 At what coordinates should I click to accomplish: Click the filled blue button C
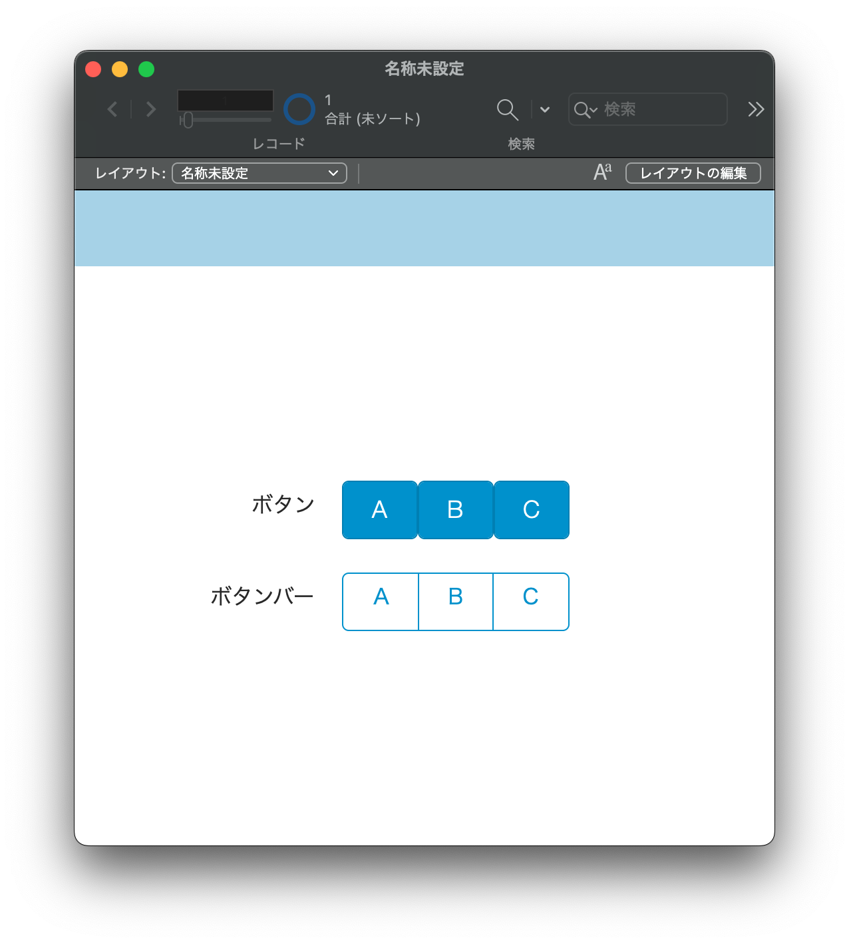532,510
